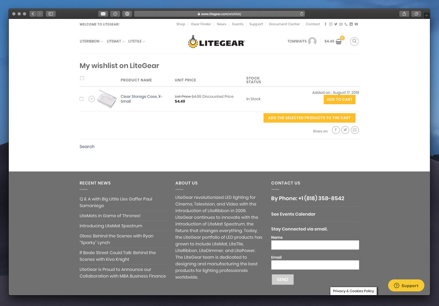Click the $4.49 cart total text
This screenshot has width=439, height=306.
coord(329,41)
